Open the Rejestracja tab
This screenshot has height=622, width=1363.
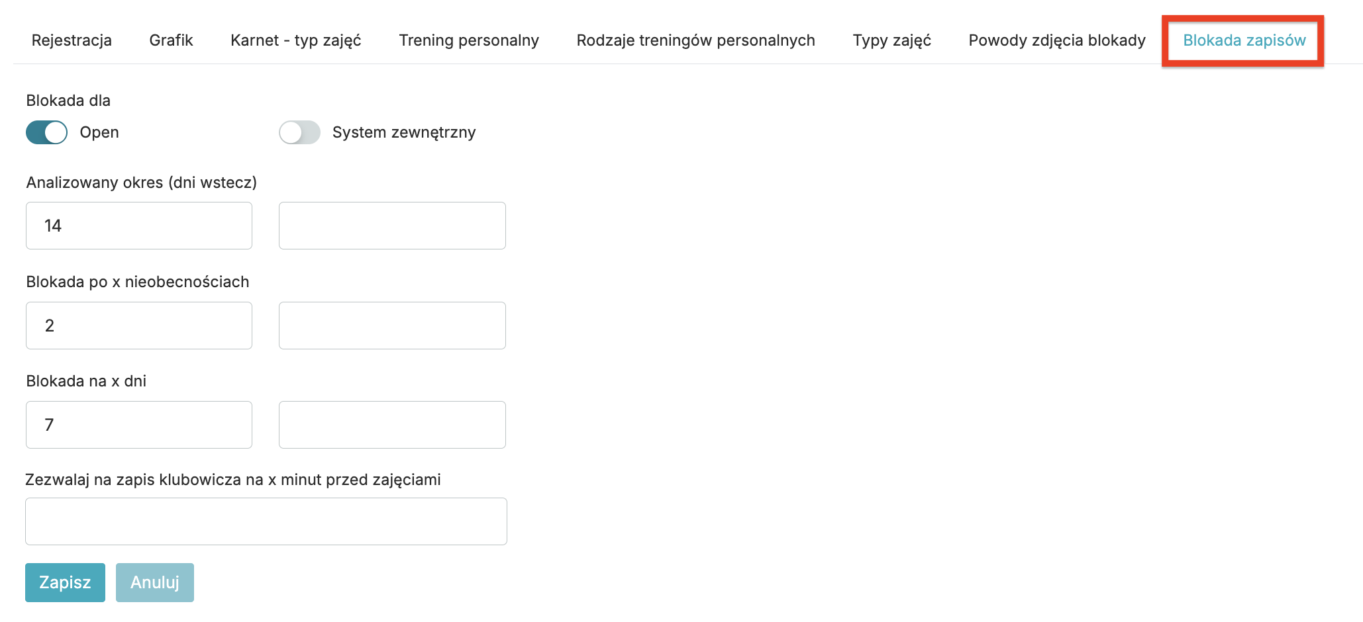(x=72, y=40)
